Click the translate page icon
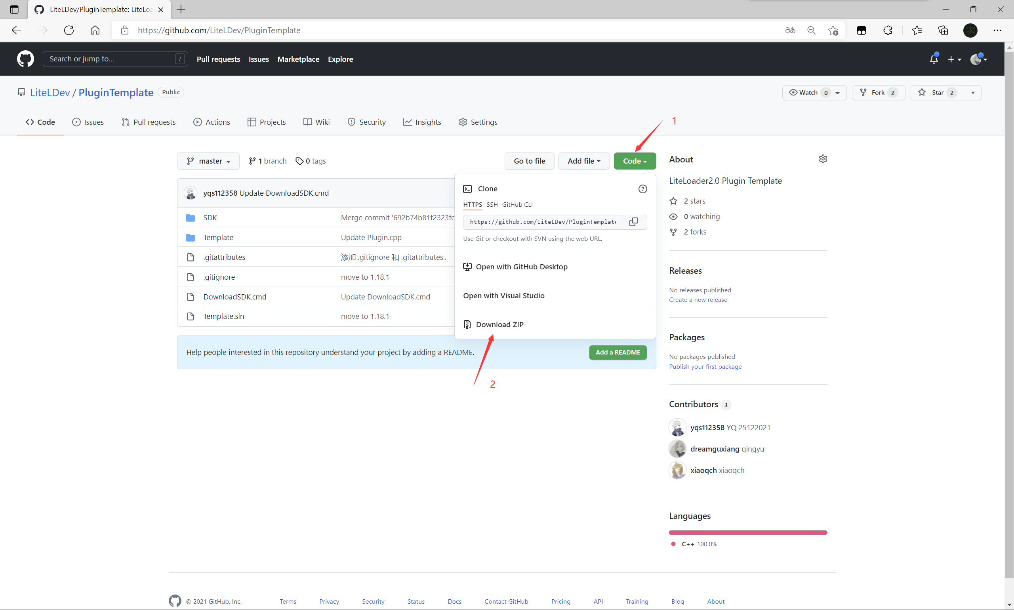Image resolution: width=1014 pixels, height=610 pixels. pyautogui.click(x=790, y=30)
